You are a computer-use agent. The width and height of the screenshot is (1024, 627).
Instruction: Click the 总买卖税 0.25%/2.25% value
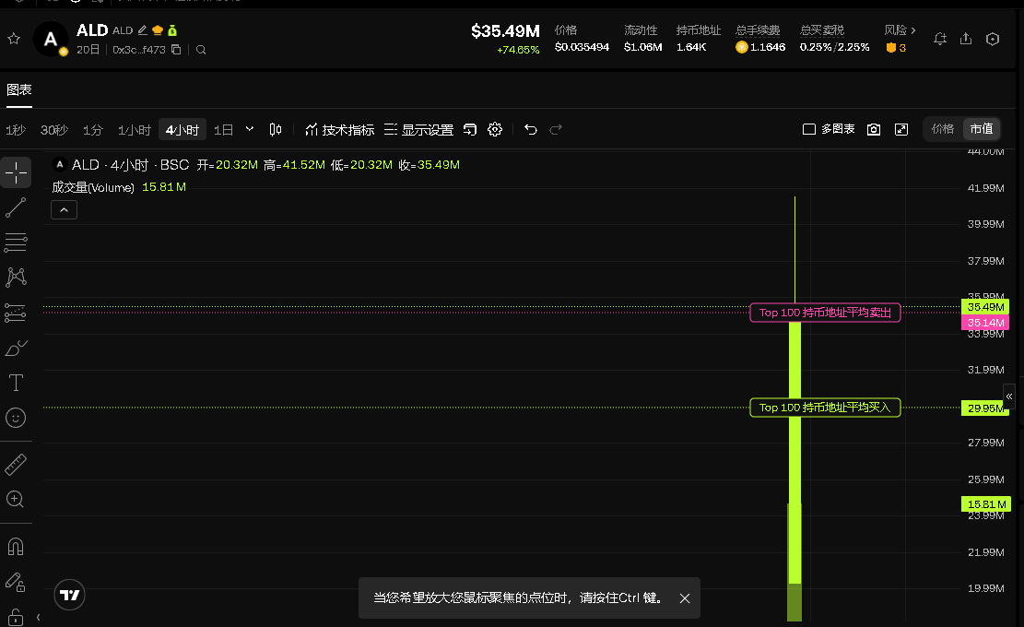(835, 47)
